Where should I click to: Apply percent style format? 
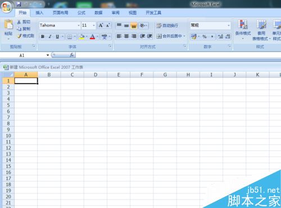click(x=205, y=36)
